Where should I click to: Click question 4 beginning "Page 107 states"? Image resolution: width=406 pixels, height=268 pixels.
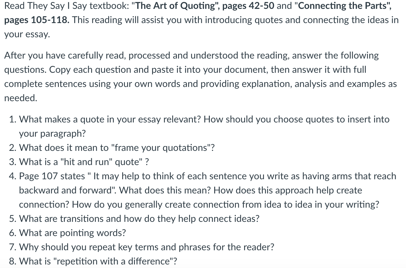[203, 190]
